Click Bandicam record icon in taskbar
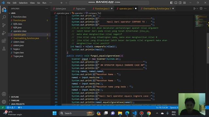The width and height of the screenshot is (209, 117). [141, 113]
